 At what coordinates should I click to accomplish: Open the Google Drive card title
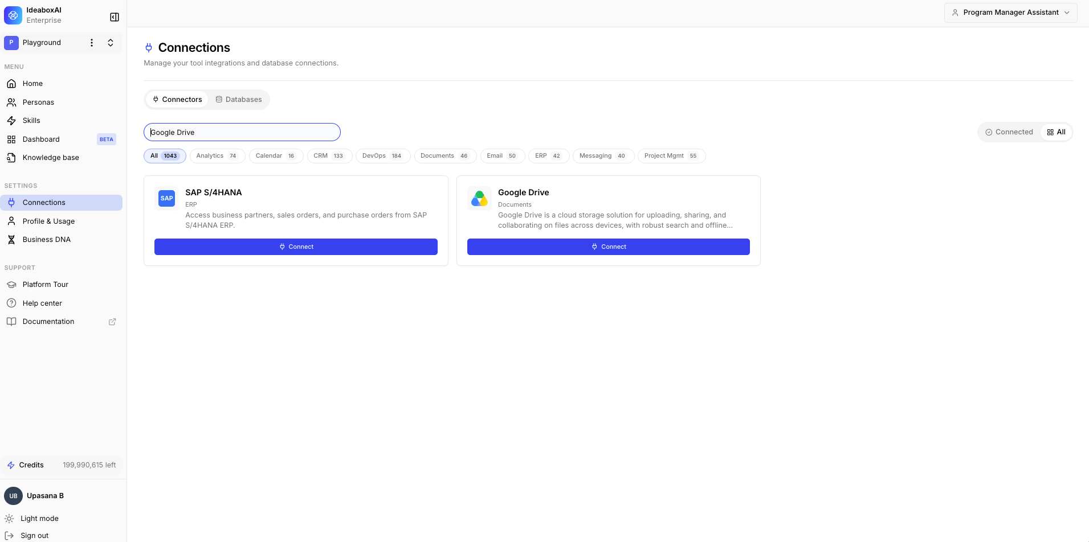524,192
